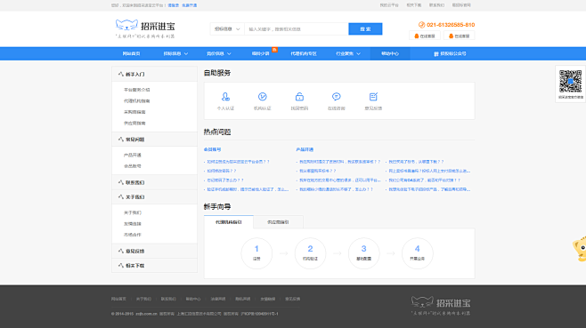Click the orange phone icon beside the hotline number
This screenshot has width=586, height=328.
[x=421, y=25]
